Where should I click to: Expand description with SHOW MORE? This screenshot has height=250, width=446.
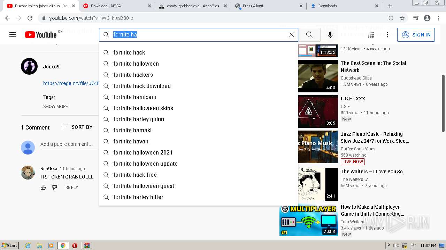pyautogui.click(x=55, y=107)
